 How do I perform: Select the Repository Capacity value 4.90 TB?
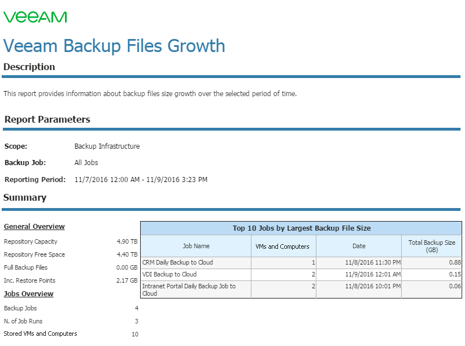pyautogui.click(x=127, y=241)
